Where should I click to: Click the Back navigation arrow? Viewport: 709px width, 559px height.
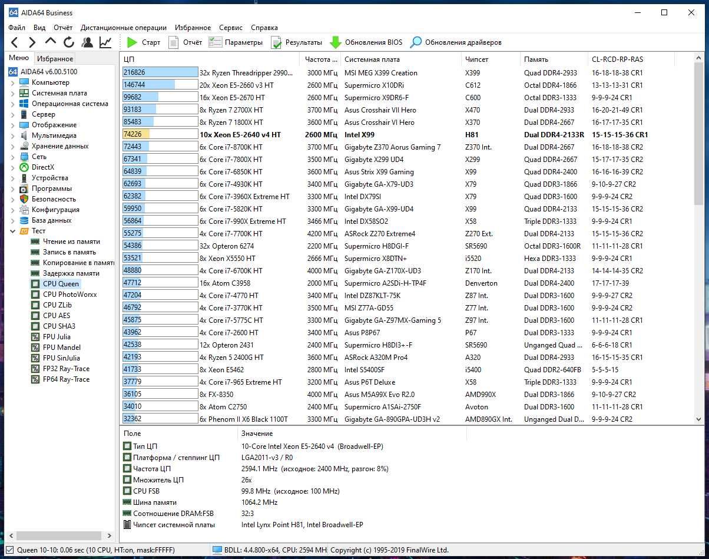coord(15,42)
